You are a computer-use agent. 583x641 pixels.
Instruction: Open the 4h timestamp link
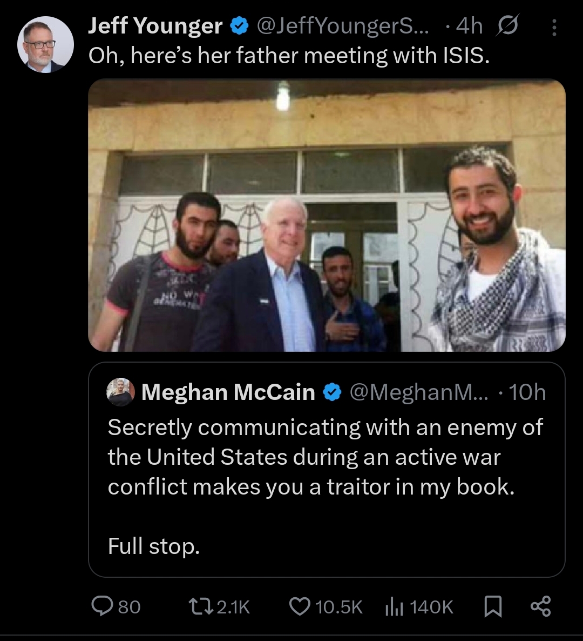point(469,26)
